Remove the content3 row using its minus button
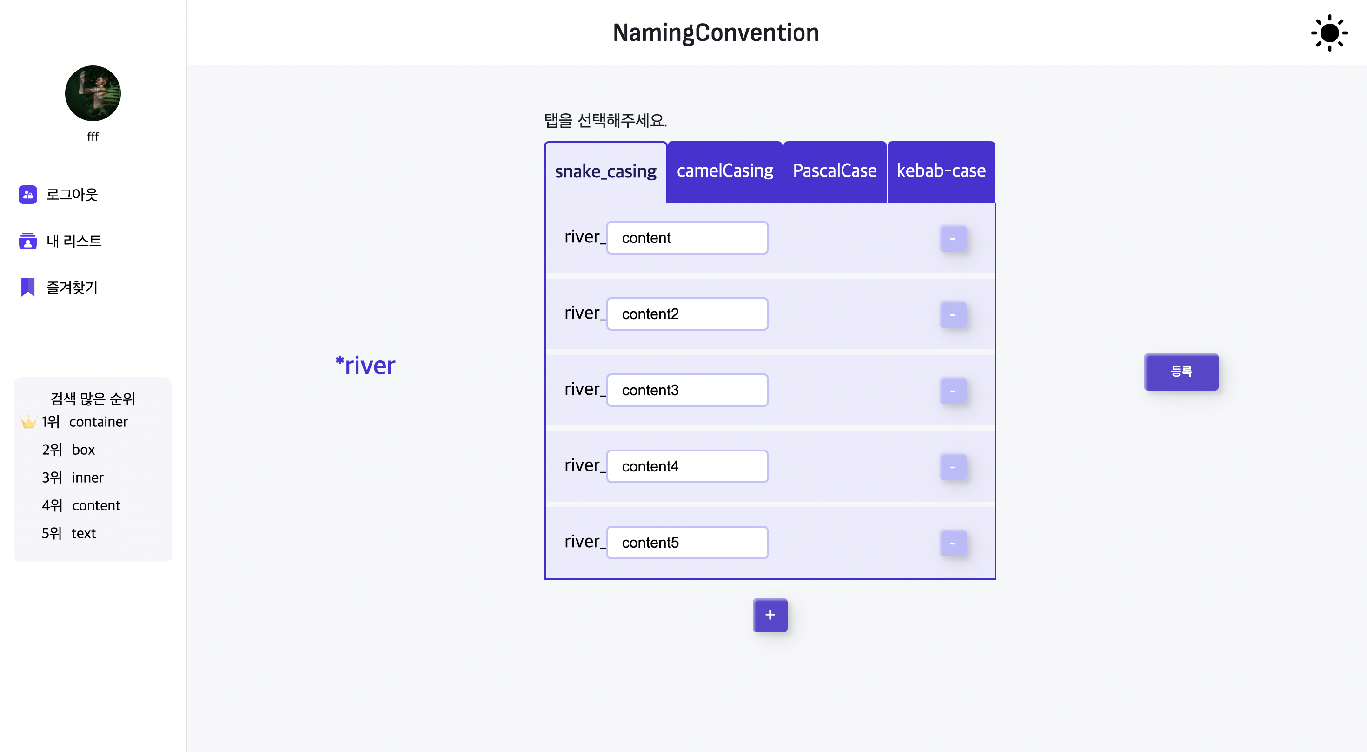This screenshot has width=1367, height=752. (953, 391)
